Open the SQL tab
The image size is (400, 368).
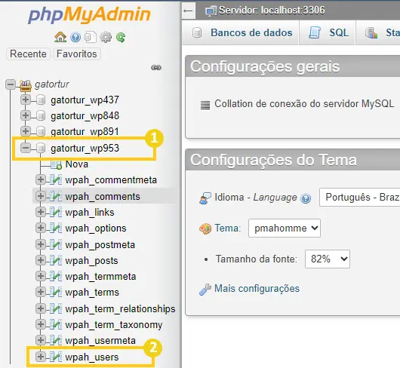pos(328,32)
